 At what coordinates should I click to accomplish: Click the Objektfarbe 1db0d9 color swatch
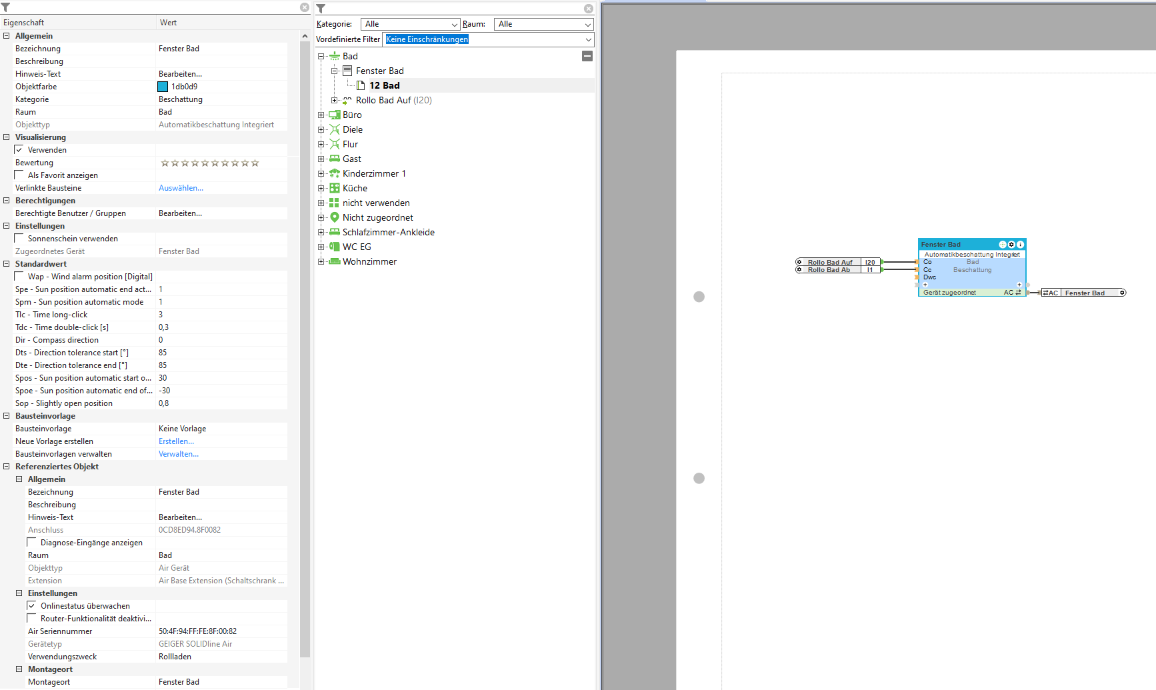163,87
